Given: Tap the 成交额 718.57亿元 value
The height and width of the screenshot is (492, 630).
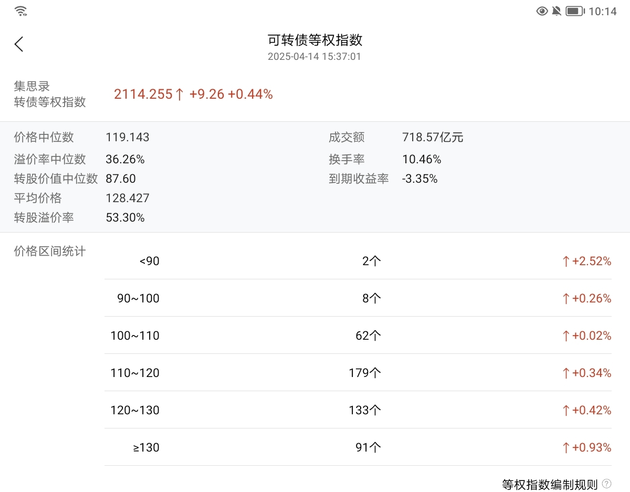Looking at the screenshot, I should pos(433,138).
